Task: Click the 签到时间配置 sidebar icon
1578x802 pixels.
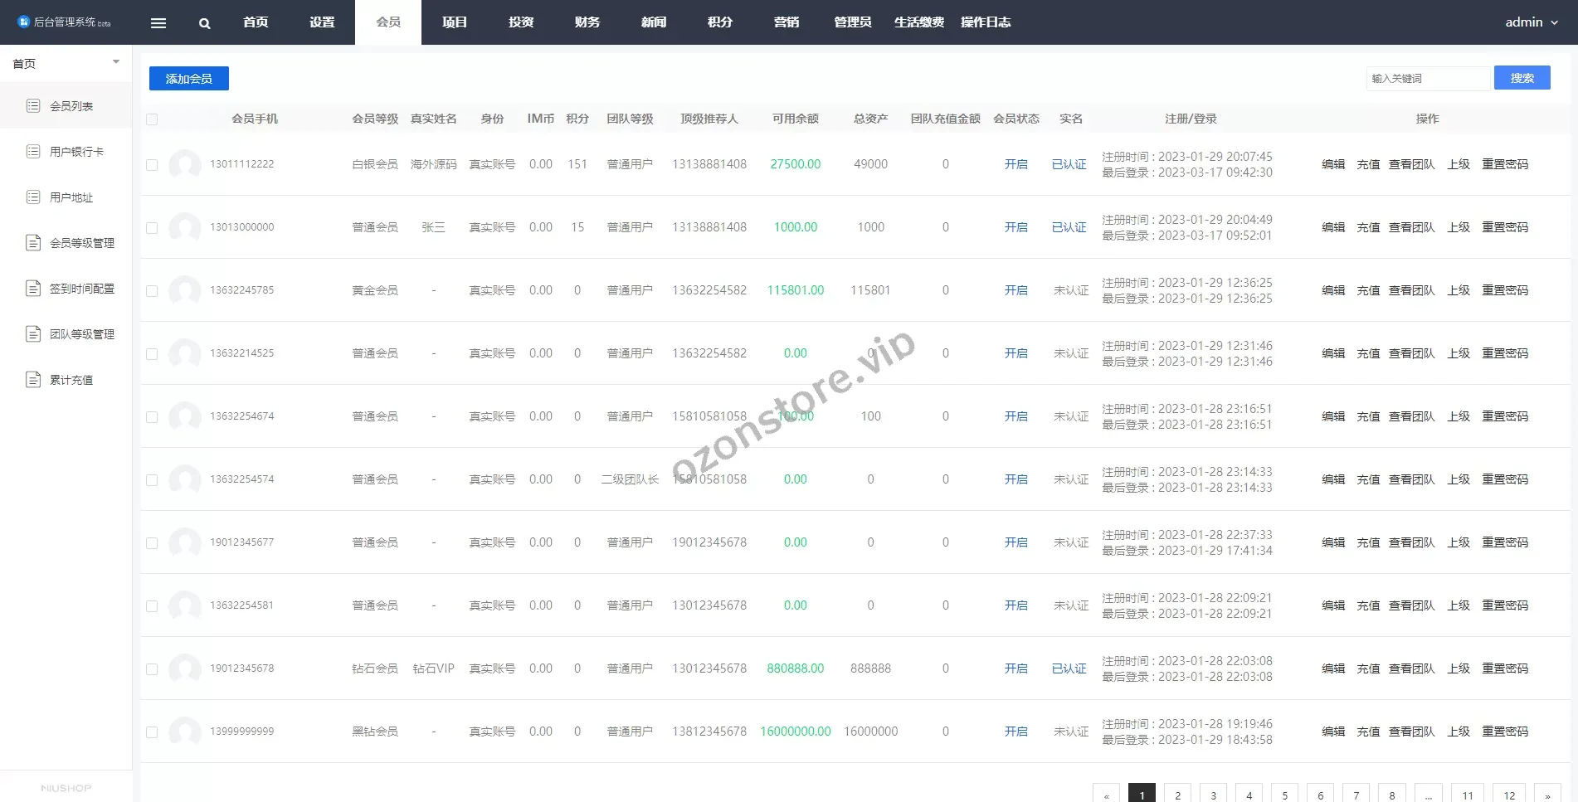Action: [33, 288]
